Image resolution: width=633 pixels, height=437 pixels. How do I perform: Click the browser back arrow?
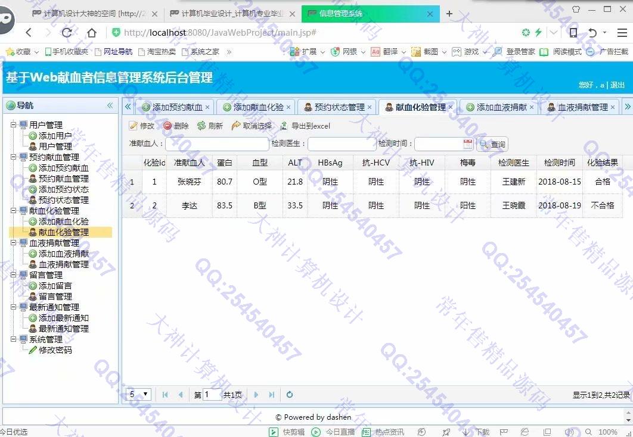click(x=28, y=33)
